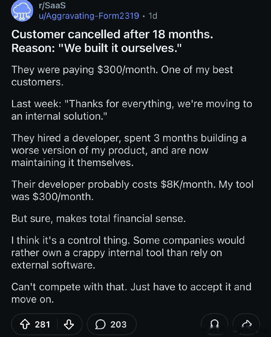Screen dimensions: 271x337
Task: Open the r/SaaS community cloud avatar
Action: tap(22, 11)
